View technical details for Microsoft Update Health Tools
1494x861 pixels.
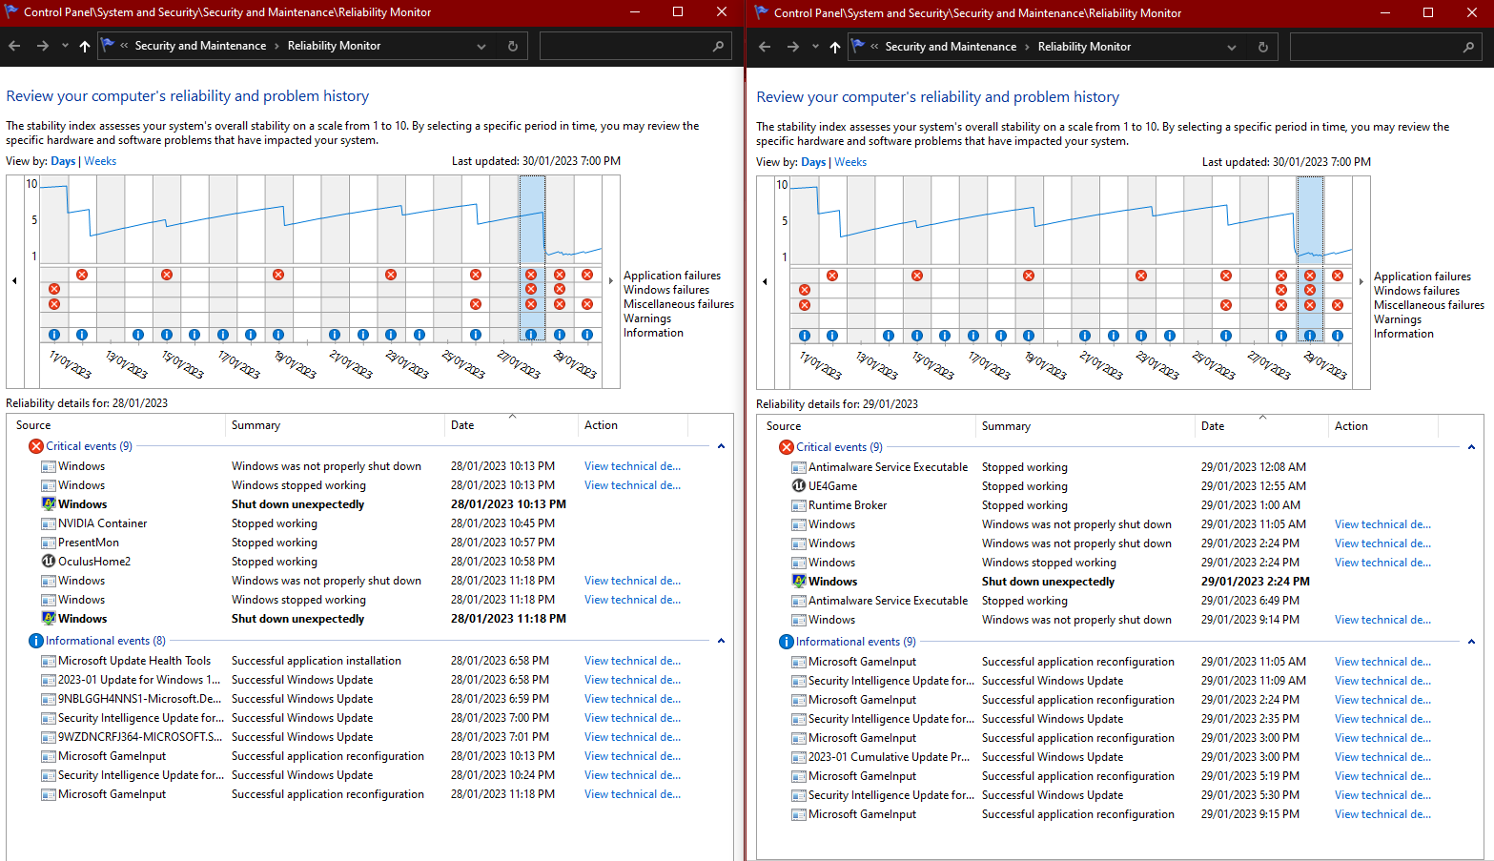[x=632, y=661]
